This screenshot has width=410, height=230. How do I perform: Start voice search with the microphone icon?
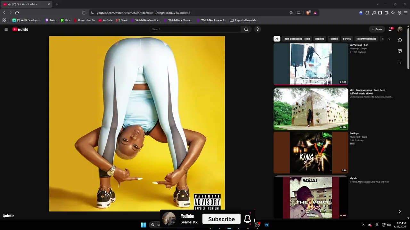257,29
